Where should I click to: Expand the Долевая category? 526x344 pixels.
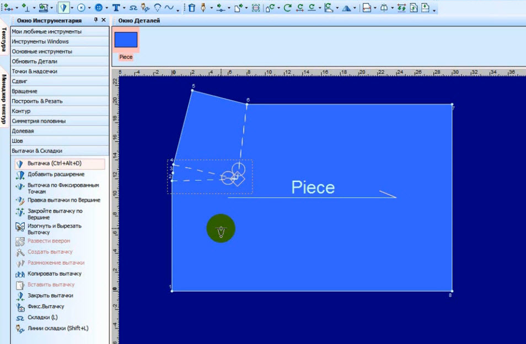[x=60, y=131]
